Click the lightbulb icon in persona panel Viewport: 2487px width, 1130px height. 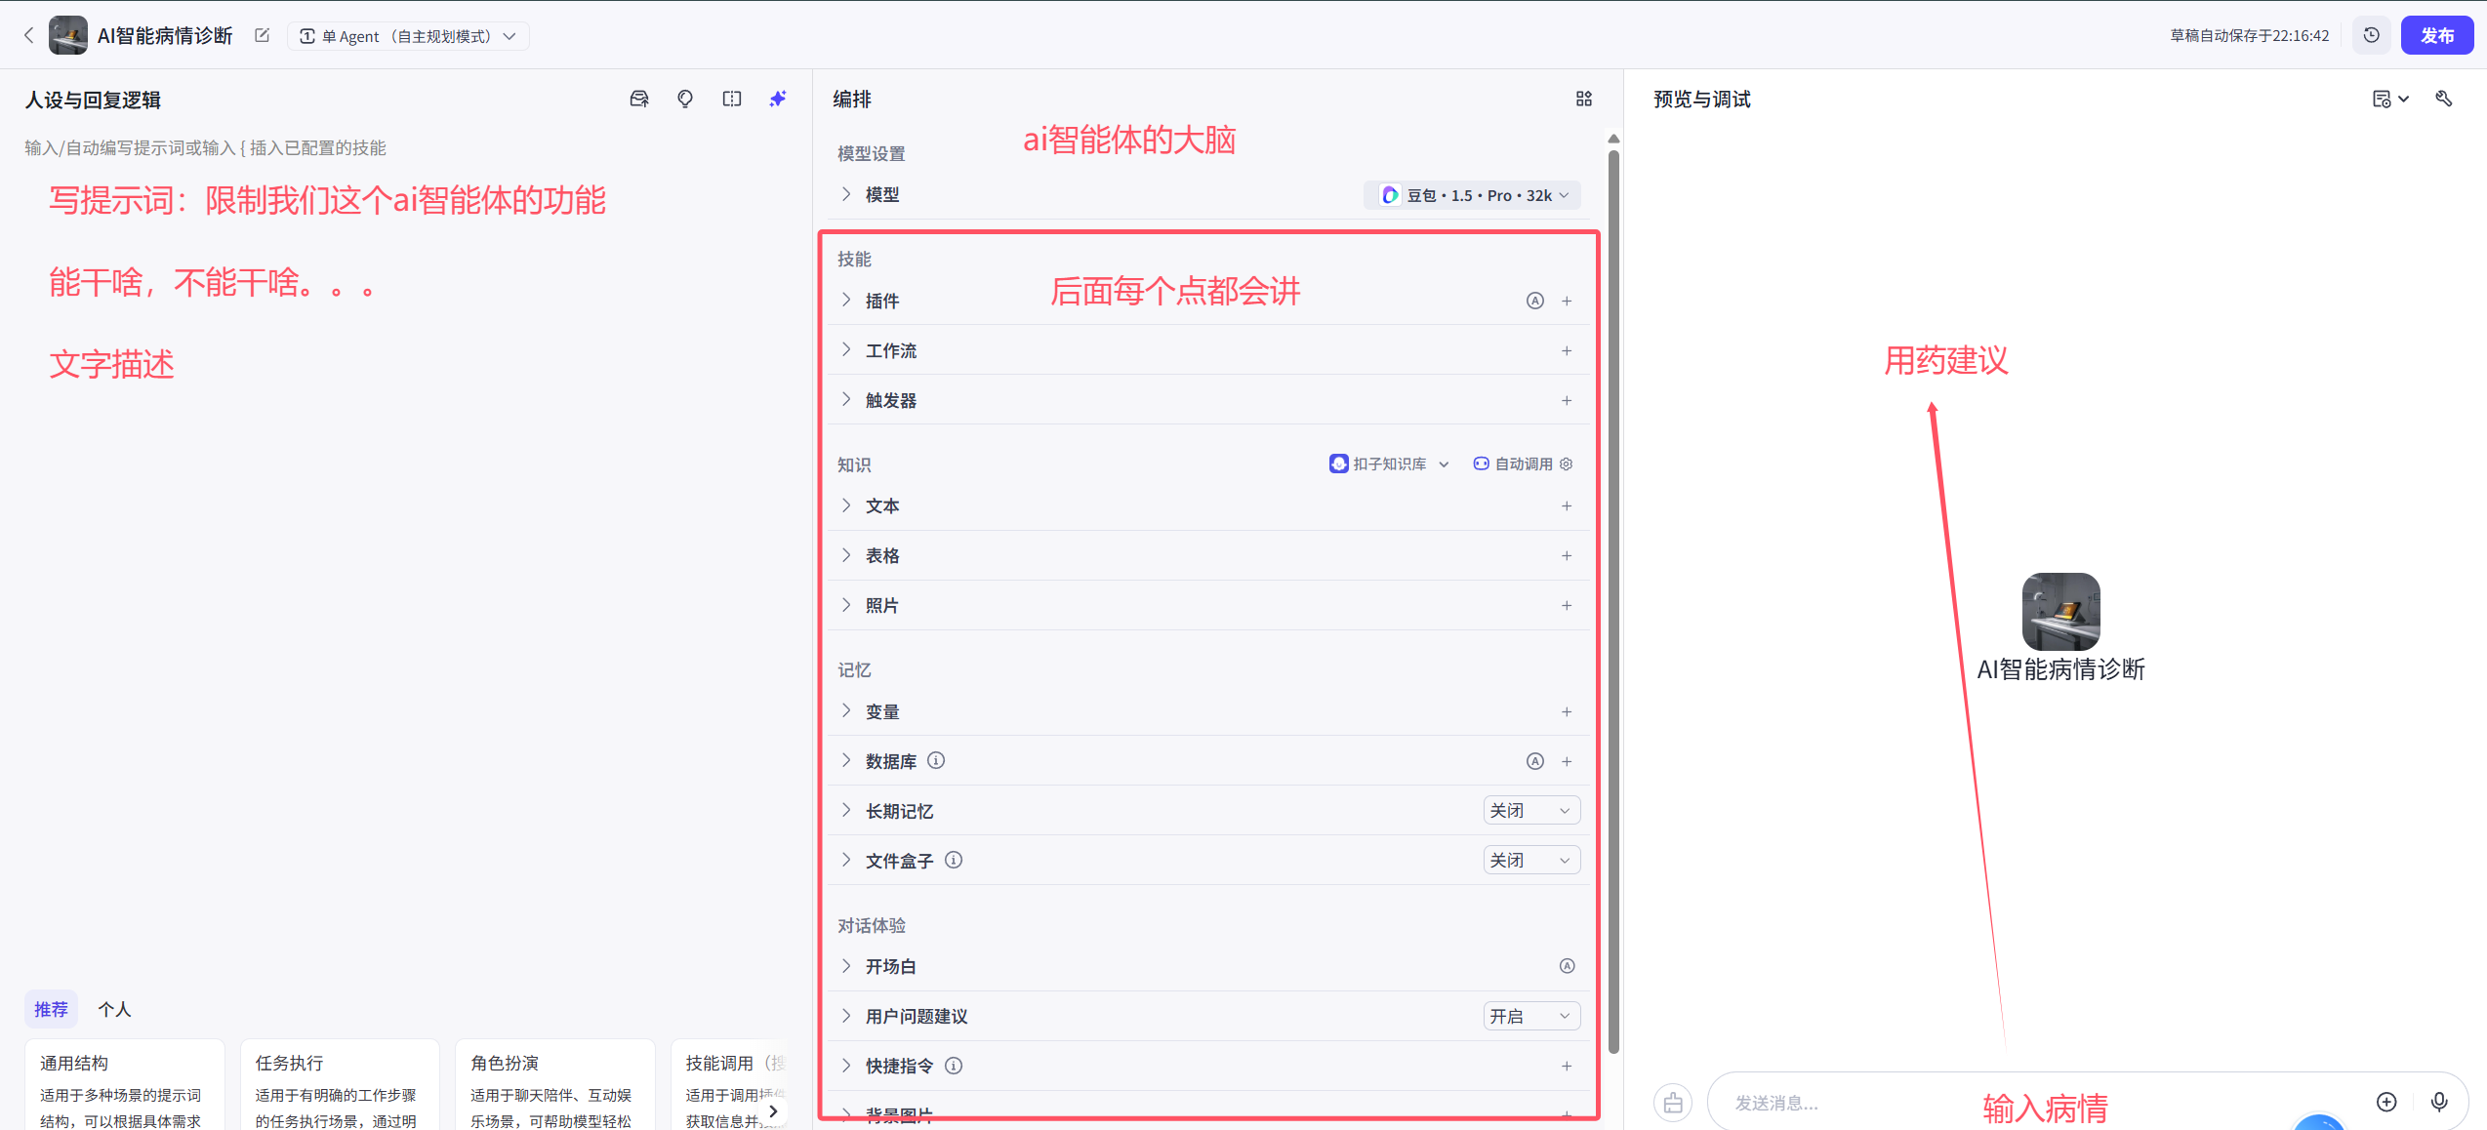(x=685, y=99)
